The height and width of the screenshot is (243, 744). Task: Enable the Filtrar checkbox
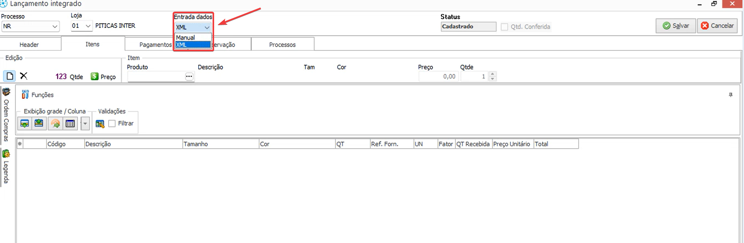112,123
